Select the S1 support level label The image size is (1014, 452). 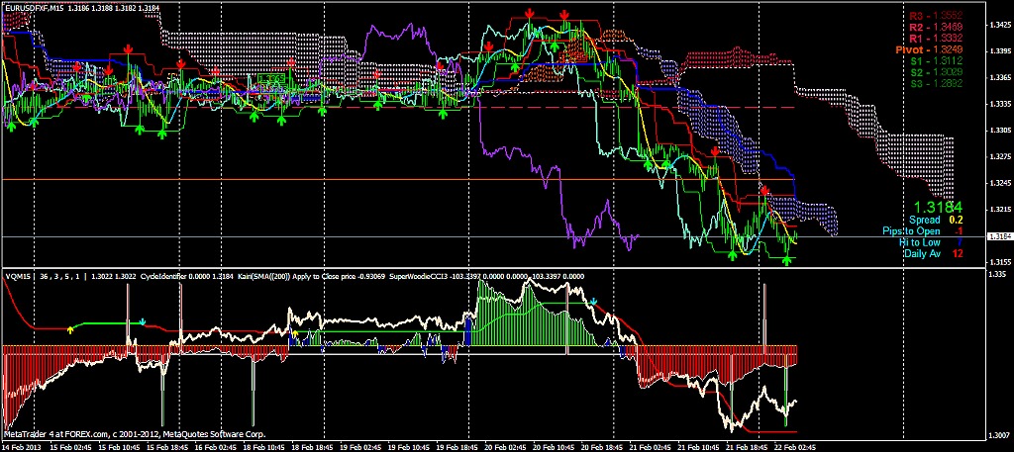click(936, 60)
